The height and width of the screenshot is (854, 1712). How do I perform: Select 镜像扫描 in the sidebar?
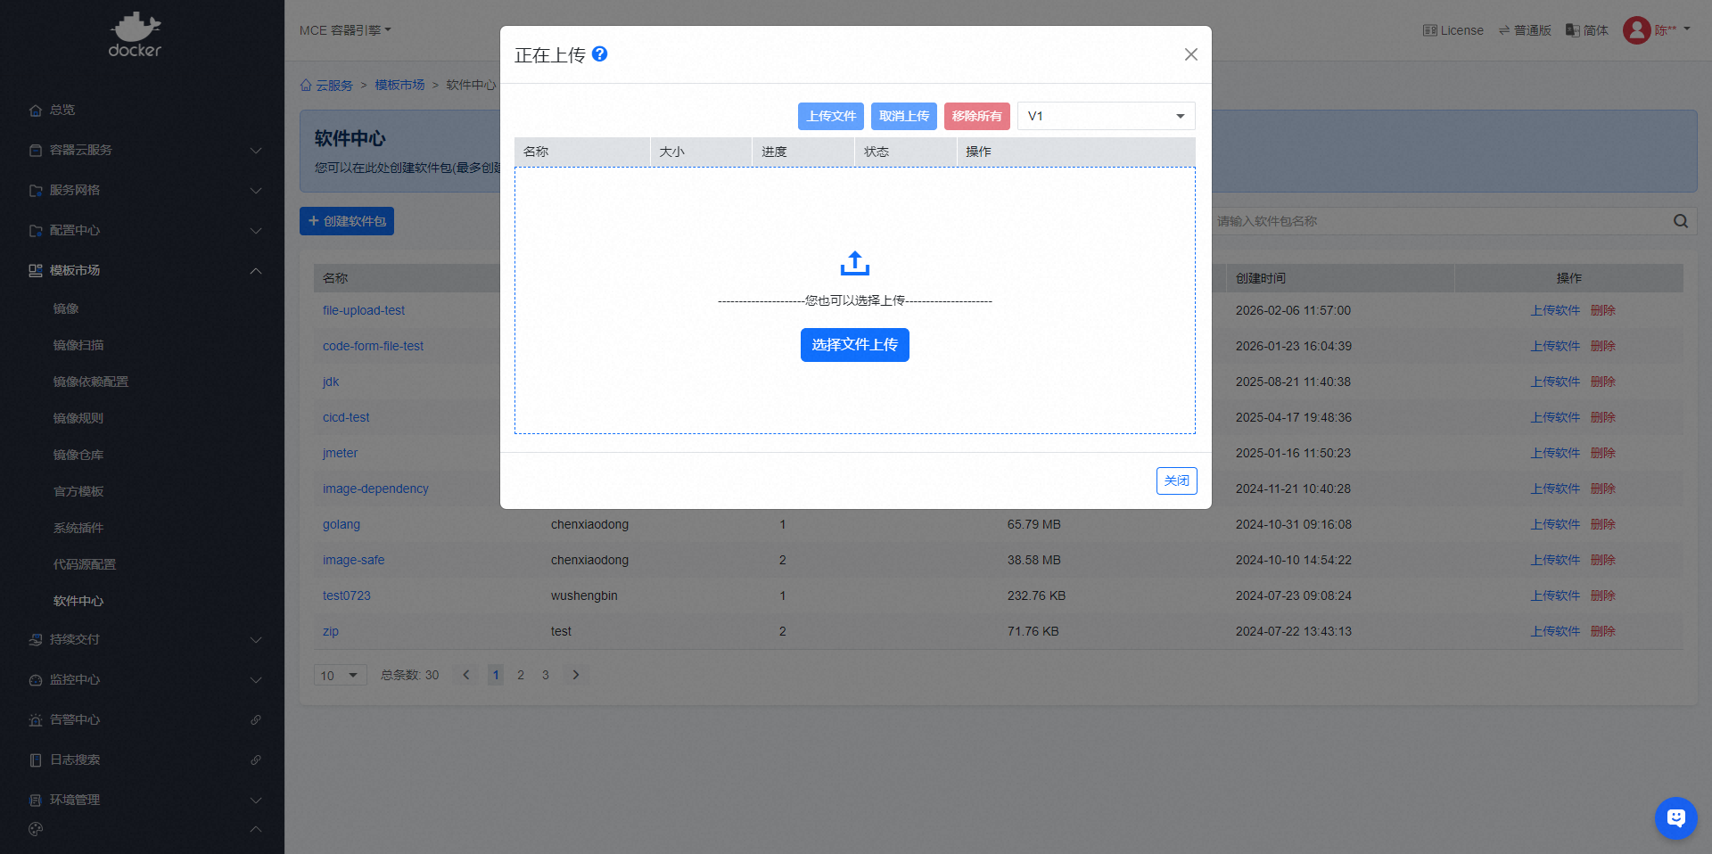[78, 345]
